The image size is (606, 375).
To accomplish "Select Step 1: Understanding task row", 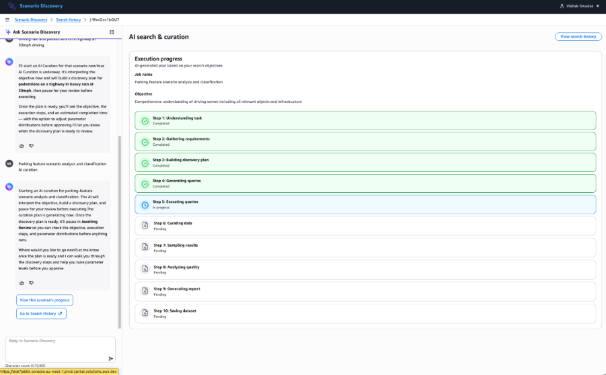I will pos(365,120).
